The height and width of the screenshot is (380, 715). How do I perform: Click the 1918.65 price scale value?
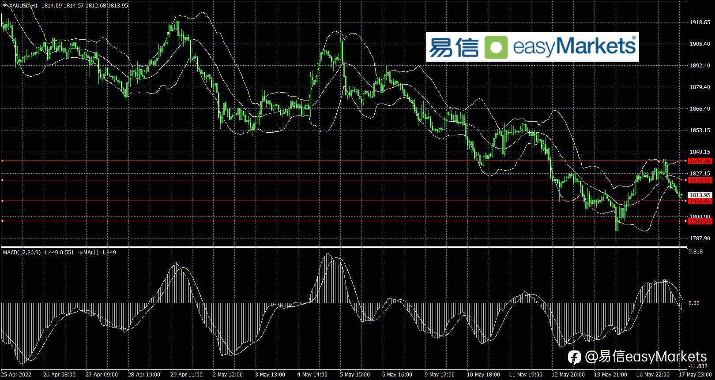click(x=700, y=22)
